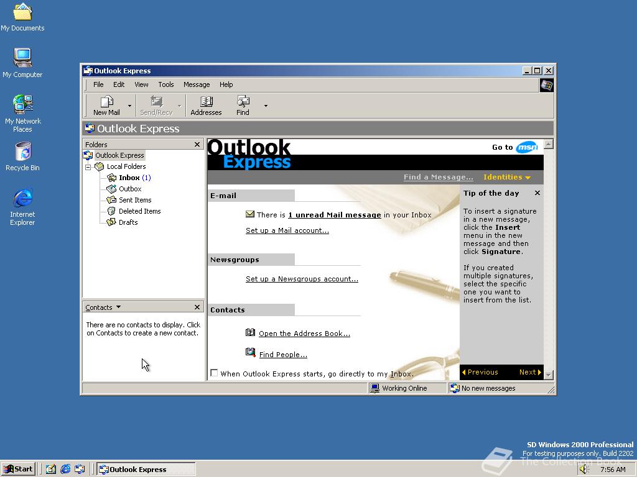Click Set up a Mail account link
The image size is (637, 477).
[287, 230]
